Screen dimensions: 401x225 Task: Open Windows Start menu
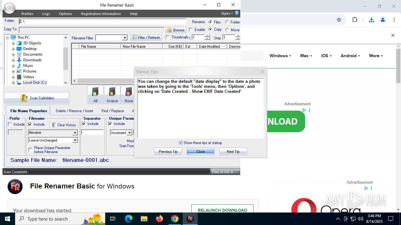(8, 219)
